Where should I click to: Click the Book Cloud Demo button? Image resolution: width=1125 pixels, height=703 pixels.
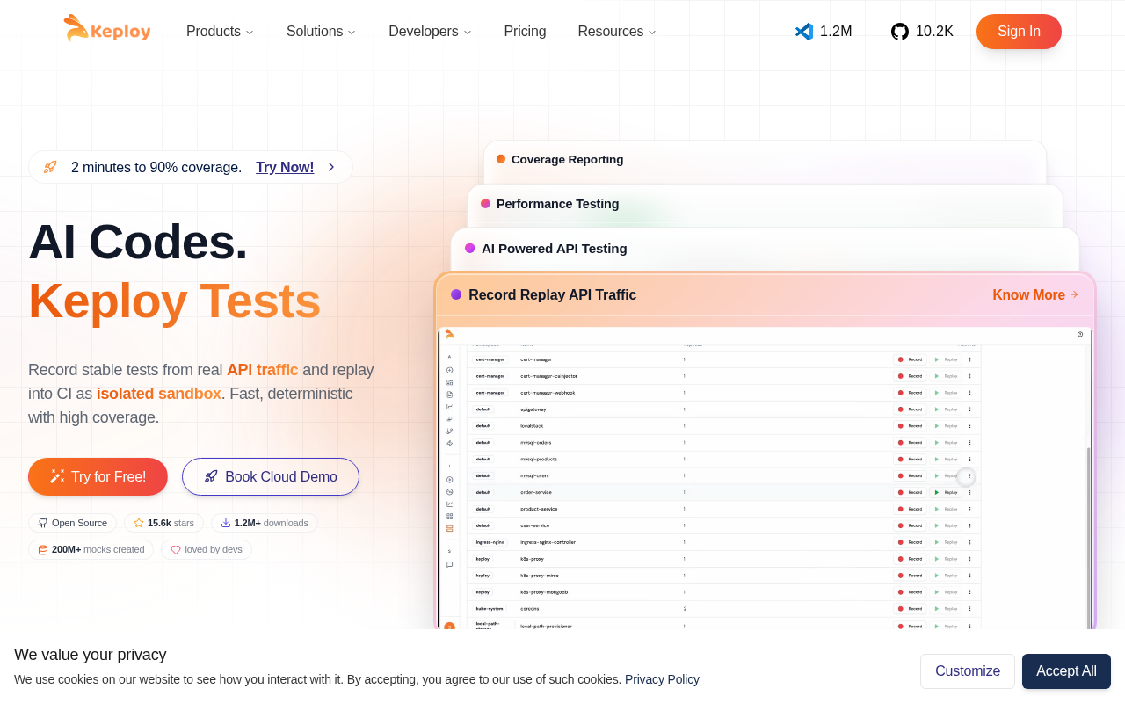click(271, 476)
